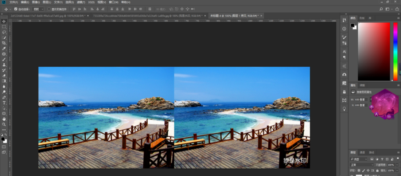Enable the 显示变换控件 checkbox
The image size is (401, 176).
pos(49,9)
